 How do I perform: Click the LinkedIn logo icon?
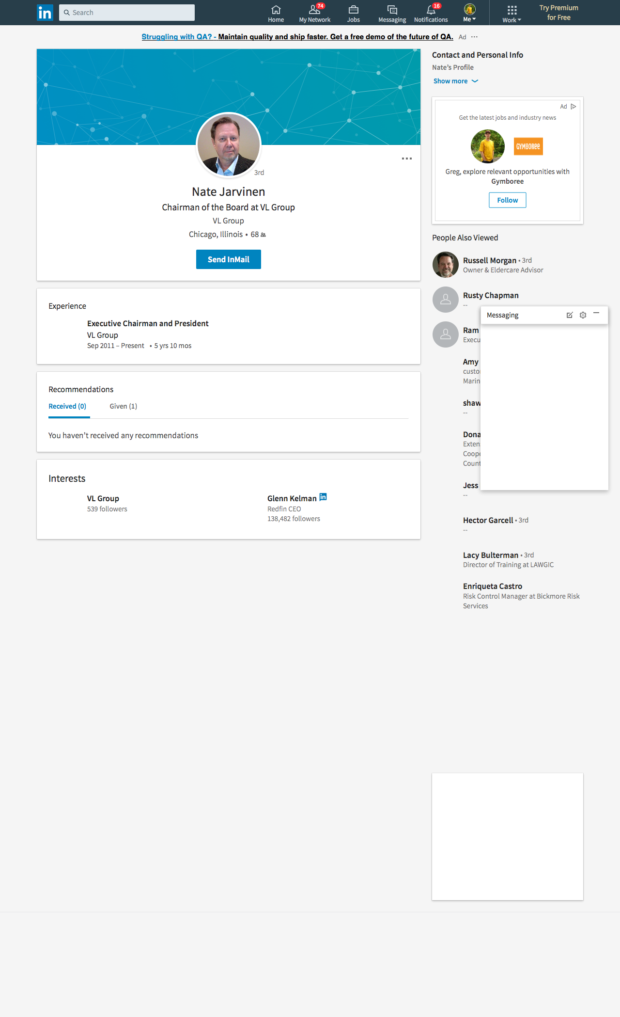coord(45,13)
